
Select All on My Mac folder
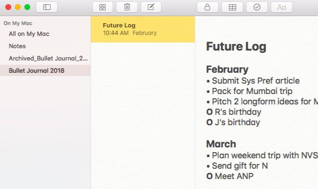point(29,34)
